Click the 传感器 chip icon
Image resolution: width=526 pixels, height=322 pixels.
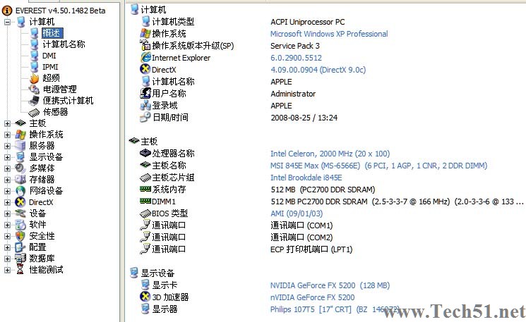coord(34,112)
